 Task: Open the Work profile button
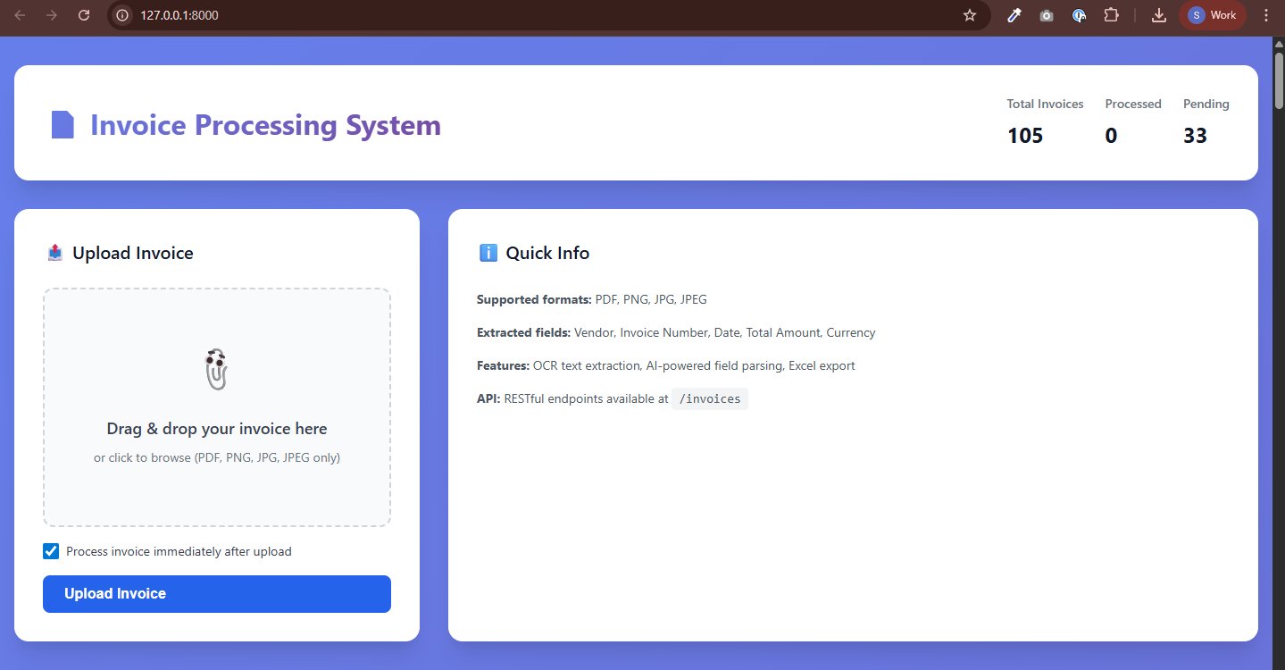pos(1212,15)
